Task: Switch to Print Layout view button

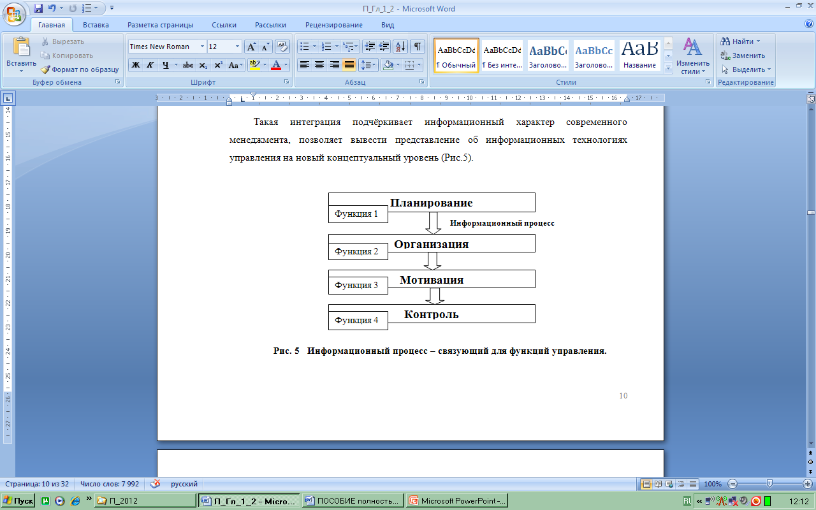Action: (646, 484)
